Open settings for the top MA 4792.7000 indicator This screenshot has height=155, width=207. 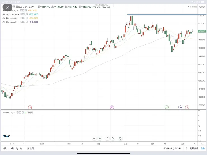point(23,11)
